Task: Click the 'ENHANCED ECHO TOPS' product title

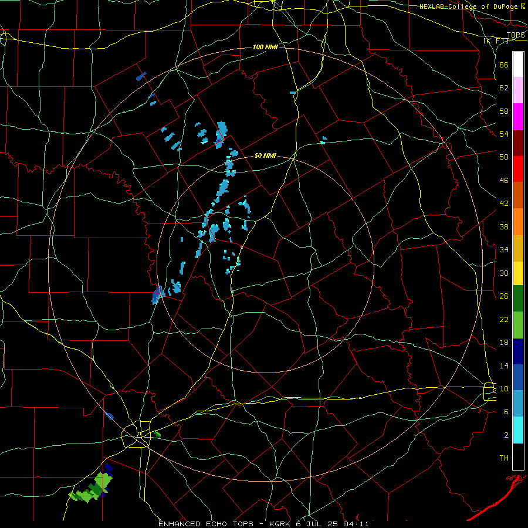Action: click(x=206, y=524)
